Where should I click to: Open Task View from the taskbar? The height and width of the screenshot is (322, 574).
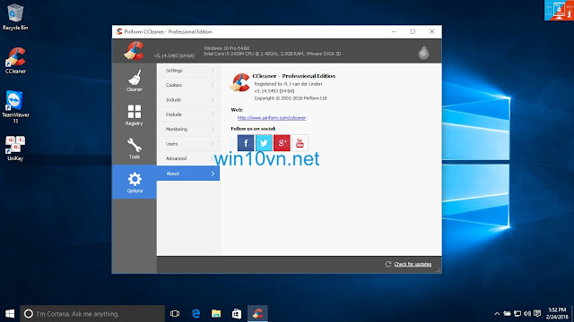[175, 314]
